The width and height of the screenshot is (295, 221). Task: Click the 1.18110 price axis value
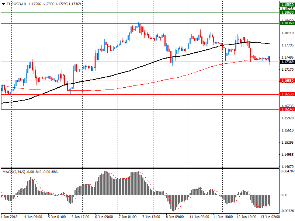(x=287, y=33)
